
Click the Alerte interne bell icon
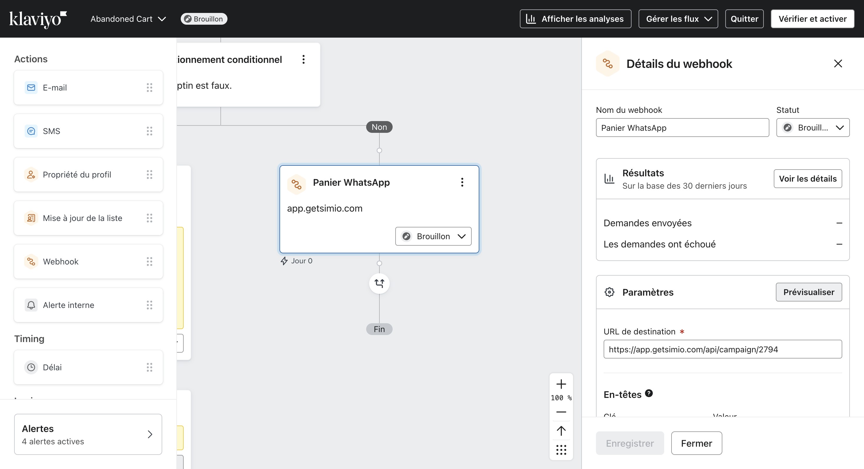pos(31,305)
